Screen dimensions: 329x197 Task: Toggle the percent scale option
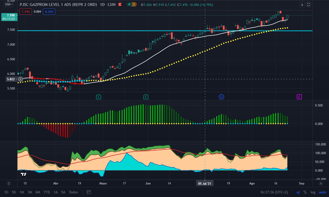tap(305, 192)
